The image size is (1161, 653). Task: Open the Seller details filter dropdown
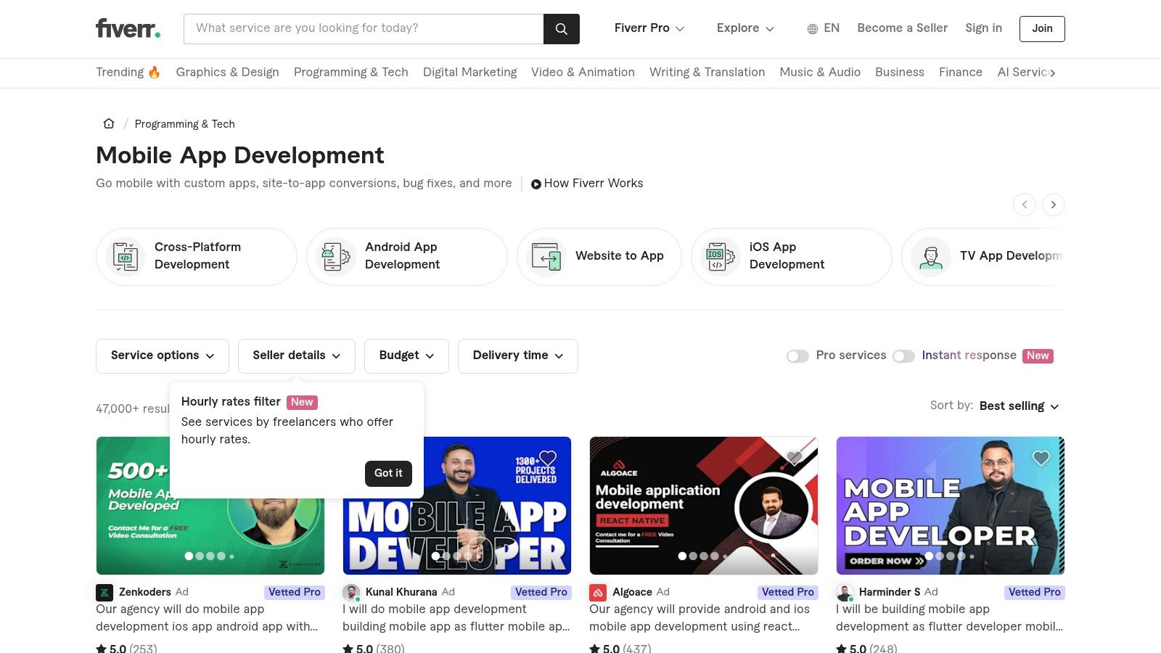(x=296, y=356)
